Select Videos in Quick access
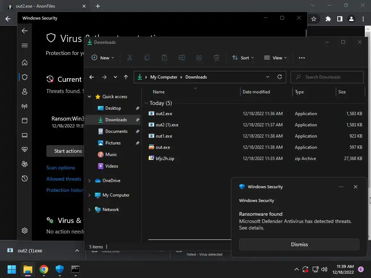371x278 pixels. [112, 166]
